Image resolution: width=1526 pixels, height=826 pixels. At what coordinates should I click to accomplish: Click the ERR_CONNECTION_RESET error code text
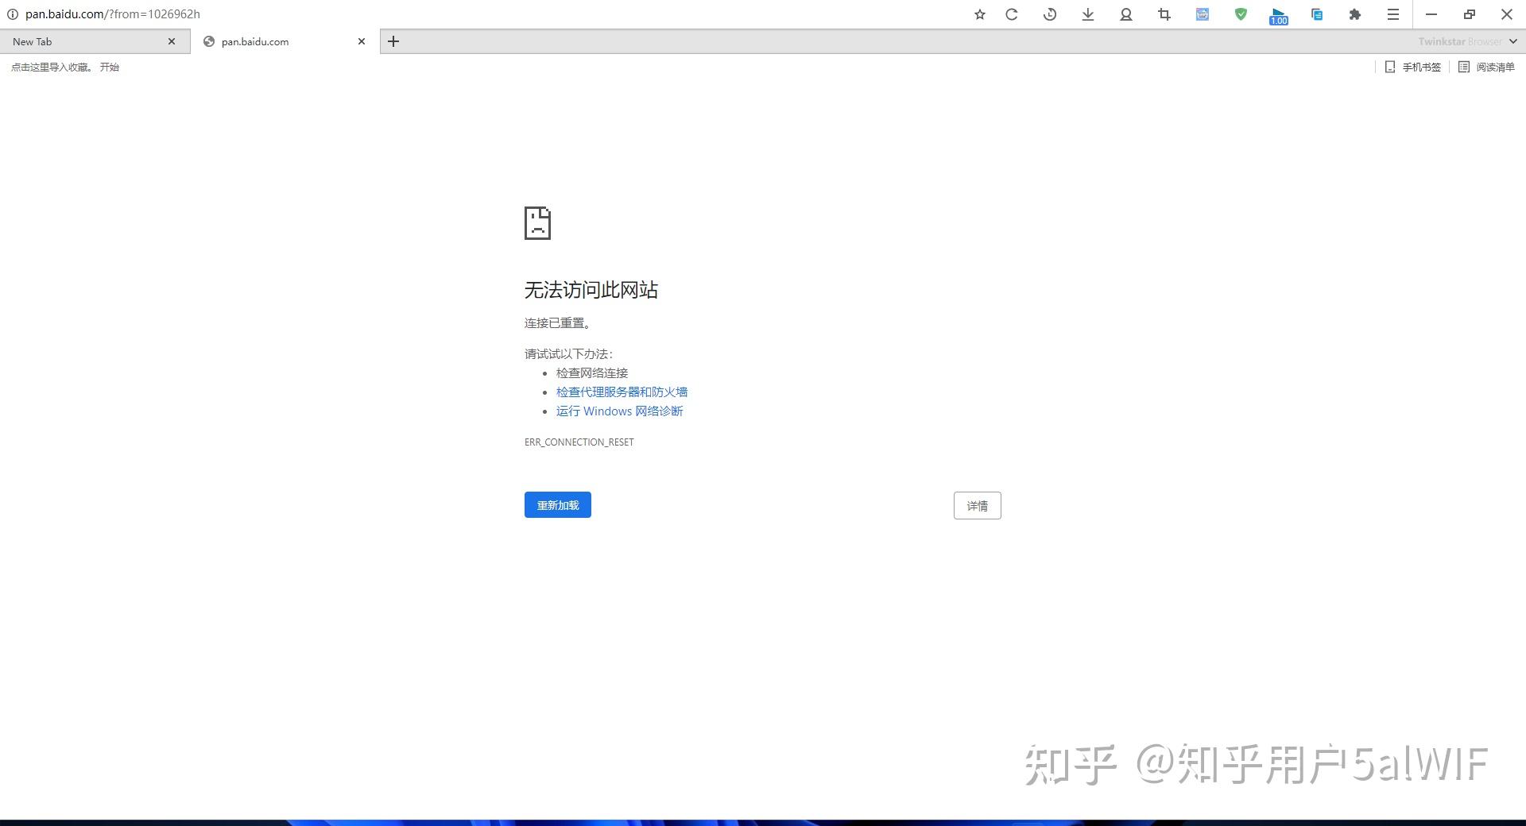[x=579, y=442]
